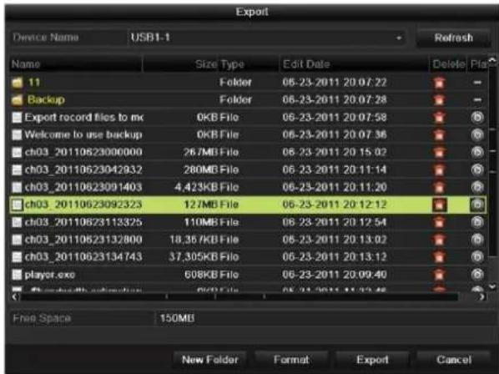Select row ch03_20110623113325
Image resolution: width=499 pixels, height=374 pixels.
248,222
